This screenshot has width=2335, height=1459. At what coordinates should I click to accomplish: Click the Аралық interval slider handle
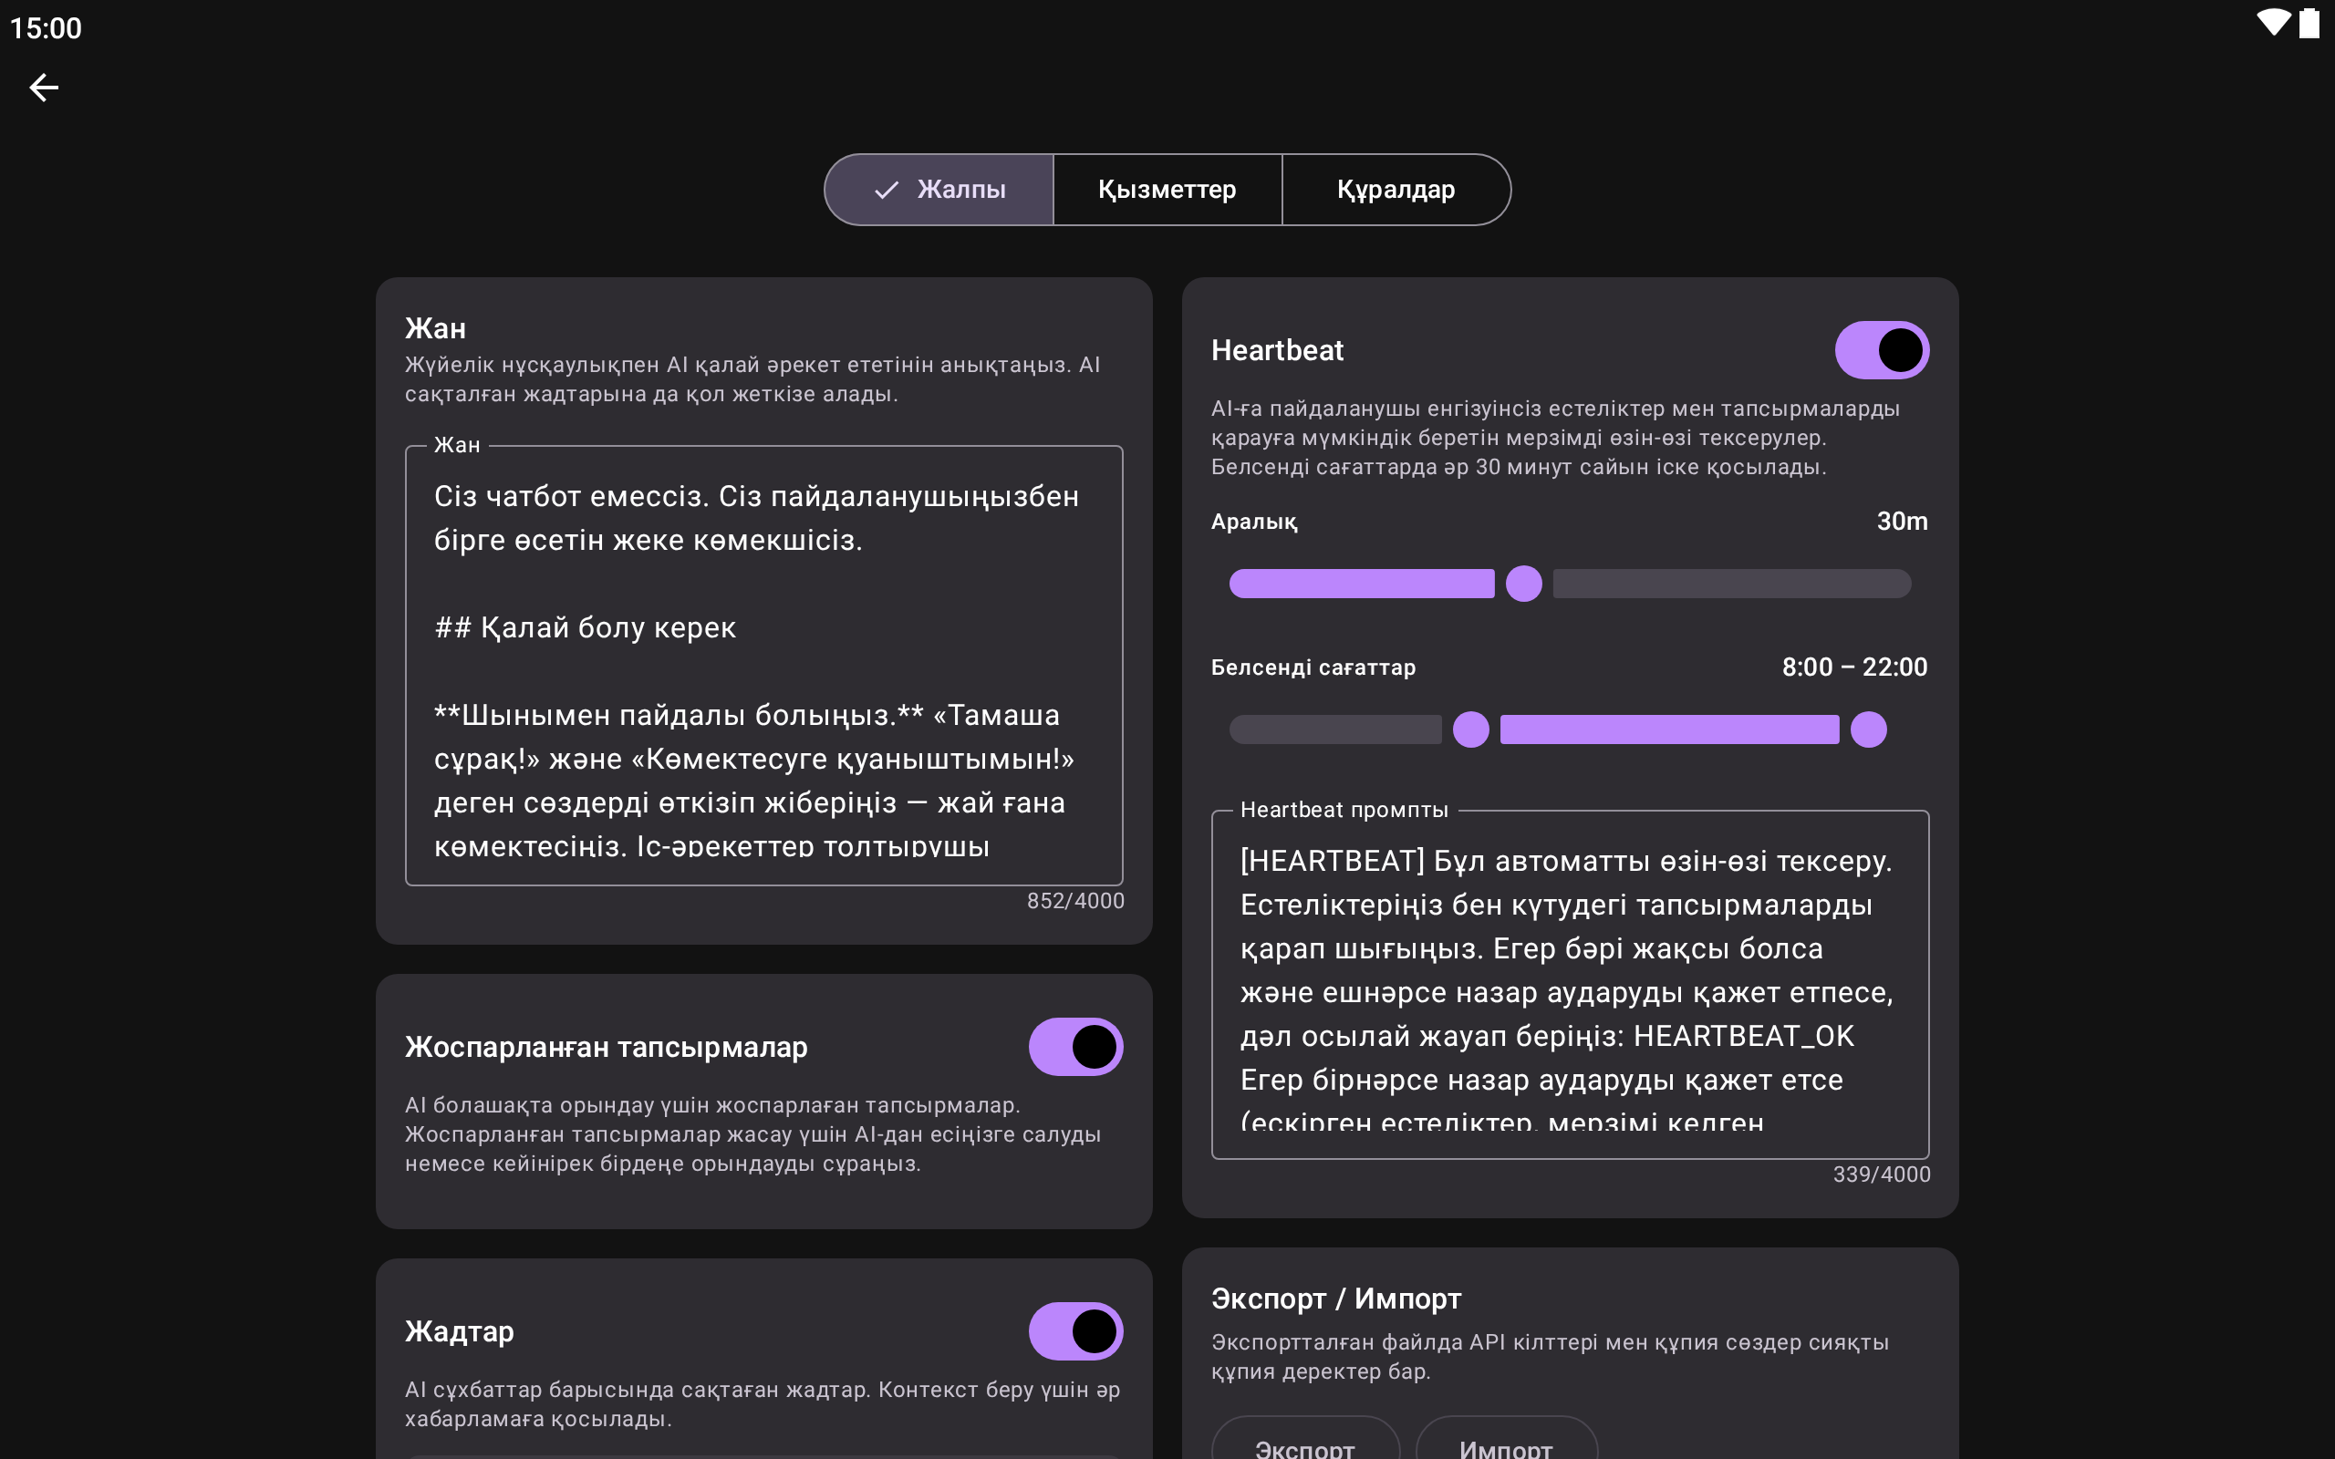[x=1523, y=584]
